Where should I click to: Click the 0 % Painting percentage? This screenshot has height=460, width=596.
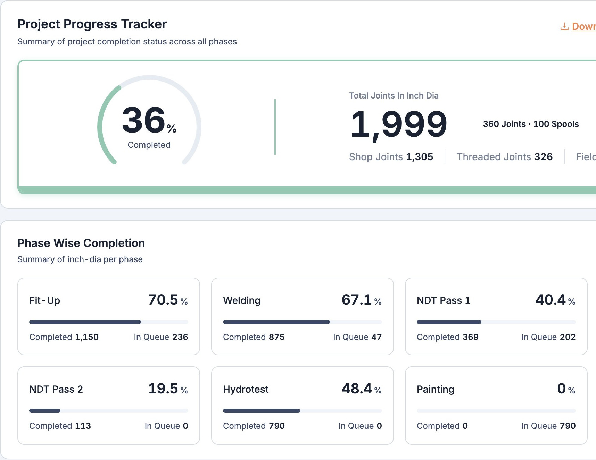(566, 389)
